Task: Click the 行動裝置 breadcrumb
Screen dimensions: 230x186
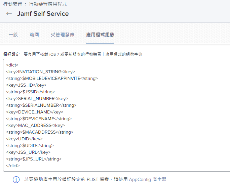Action: click(13, 4)
